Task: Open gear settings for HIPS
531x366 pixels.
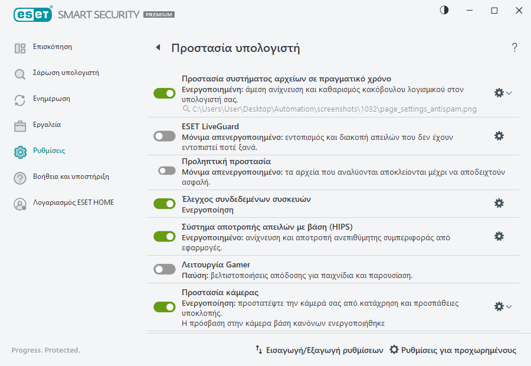Action: tap(499, 236)
